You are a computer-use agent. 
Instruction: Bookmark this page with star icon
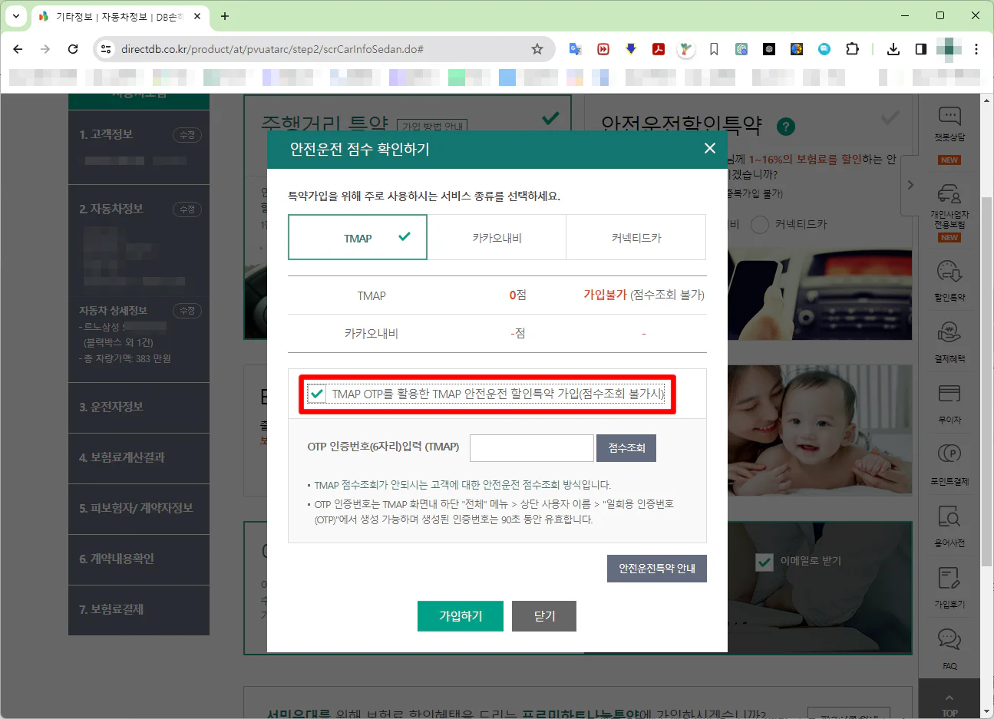537,49
